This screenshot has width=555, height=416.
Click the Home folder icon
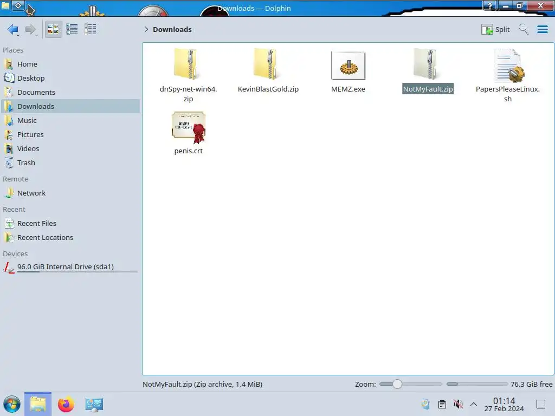tap(9, 64)
